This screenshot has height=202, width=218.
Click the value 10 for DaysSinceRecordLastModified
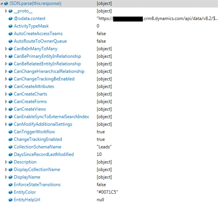99,154
